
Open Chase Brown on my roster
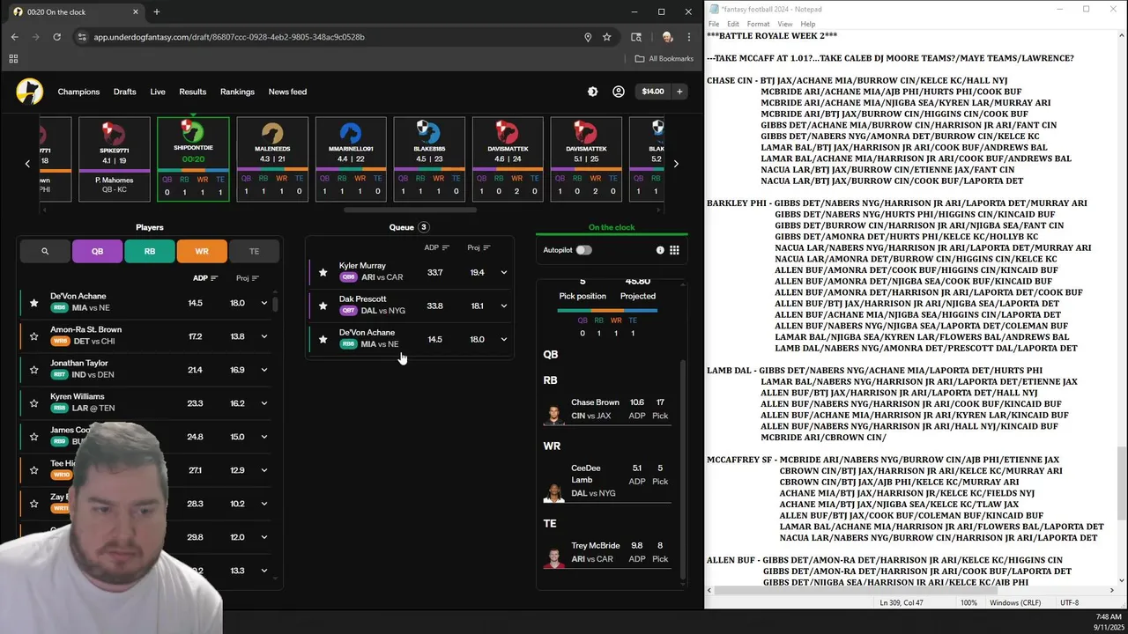(x=606, y=409)
